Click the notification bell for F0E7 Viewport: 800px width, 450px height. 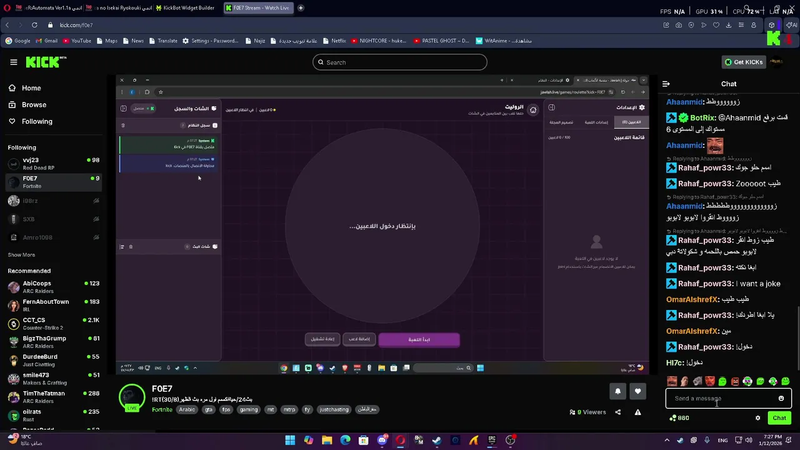coord(617,391)
